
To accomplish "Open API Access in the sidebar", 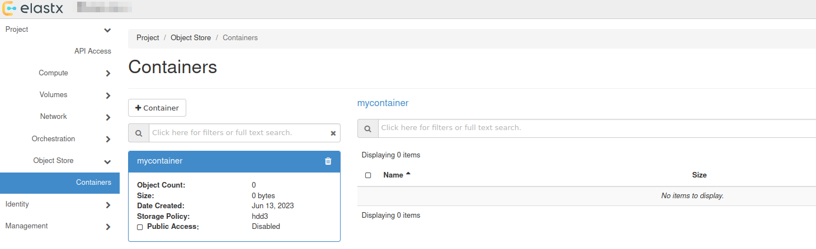I will [93, 51].
